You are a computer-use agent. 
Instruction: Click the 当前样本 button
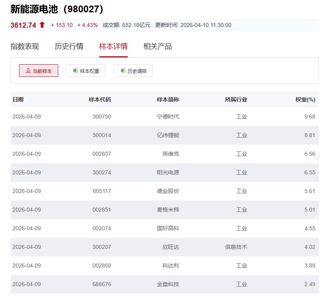click(x=38, y=70)
